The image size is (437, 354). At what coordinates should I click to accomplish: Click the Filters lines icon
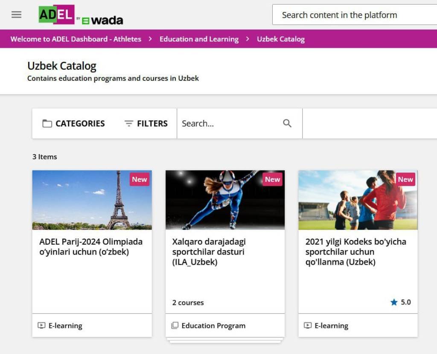[x=128, y=123]
